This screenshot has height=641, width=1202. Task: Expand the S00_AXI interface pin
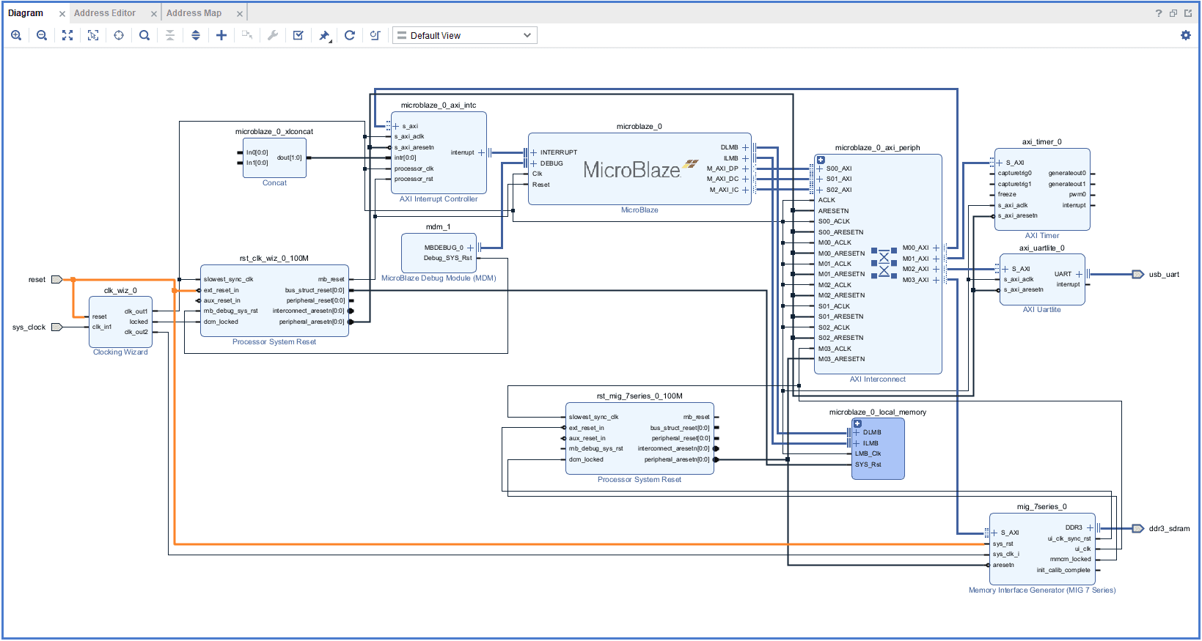[x=820, y=168]
